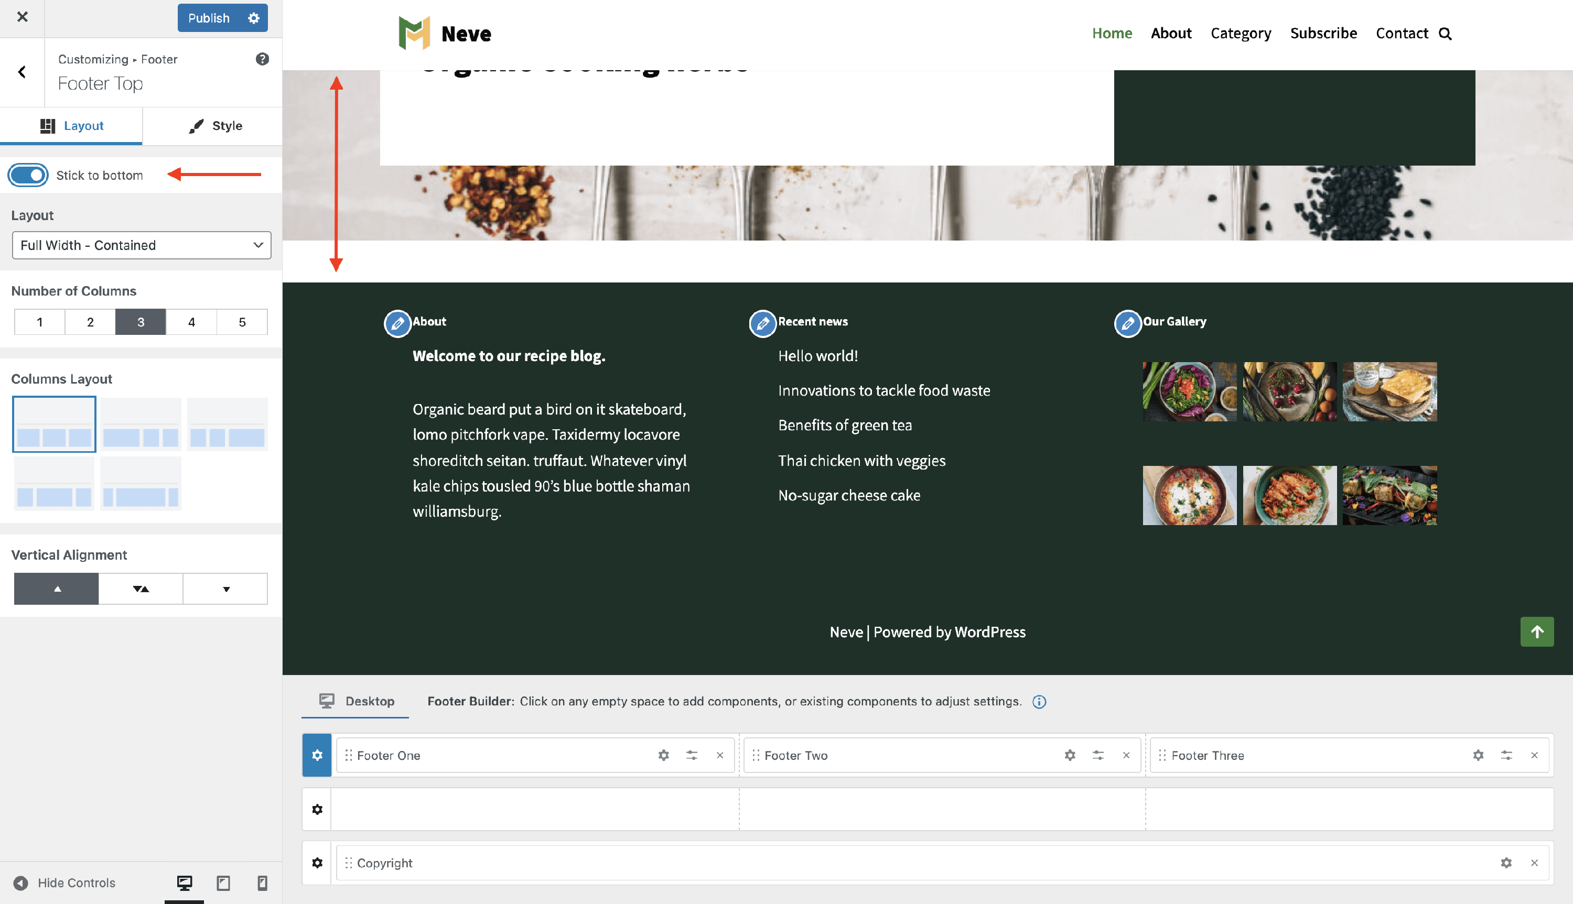Switch to tablet preview device icon

[223, 883]
